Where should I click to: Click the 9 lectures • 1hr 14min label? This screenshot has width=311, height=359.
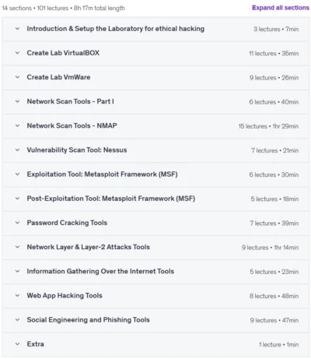pyautogui.click(x=271, y=248)
